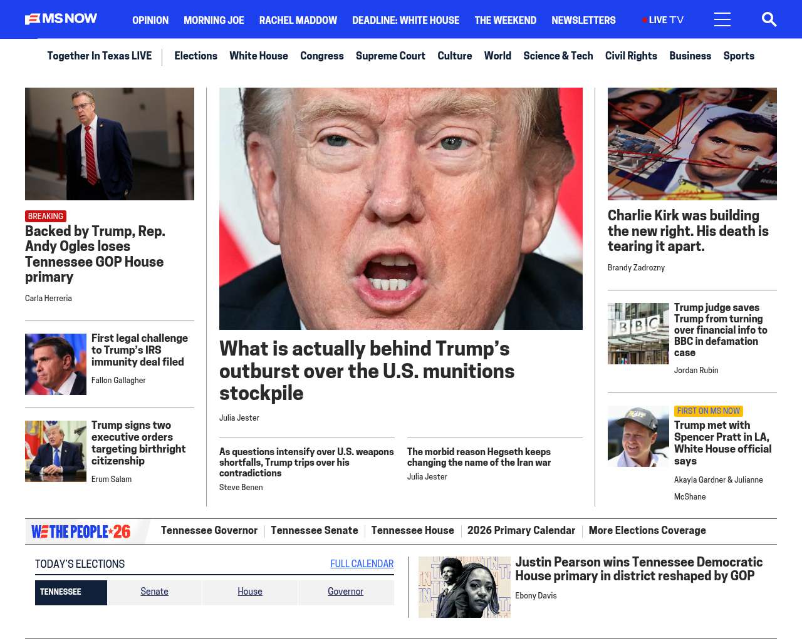Screen dimensions: 802x641
Task: View author Carla Herreria
Action: coord(48,299)
